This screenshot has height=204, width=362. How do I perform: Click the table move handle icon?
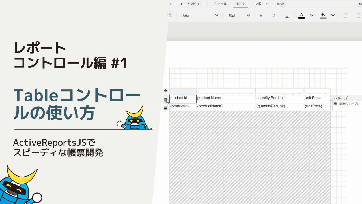coord(165,91)
